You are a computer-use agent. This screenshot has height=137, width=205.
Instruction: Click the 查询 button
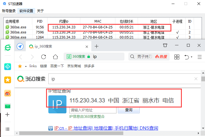coord(129,110)
